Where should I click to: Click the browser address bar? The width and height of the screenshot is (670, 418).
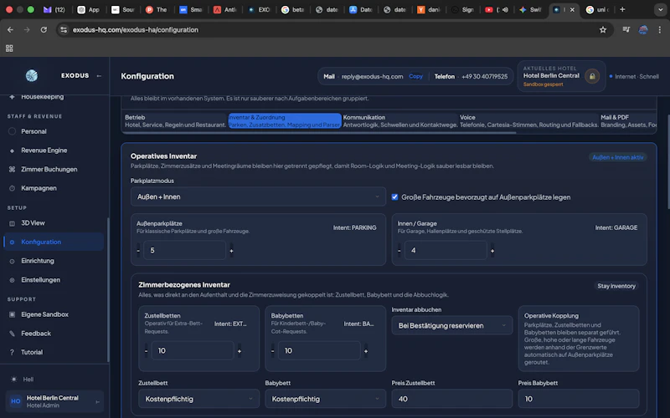click(333, 30)
